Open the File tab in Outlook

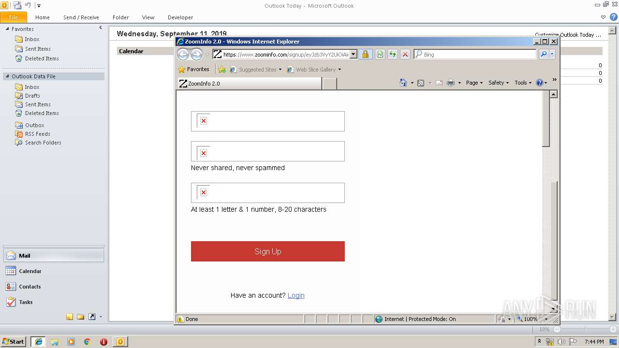pyautogui.click(x=14, y=17)
